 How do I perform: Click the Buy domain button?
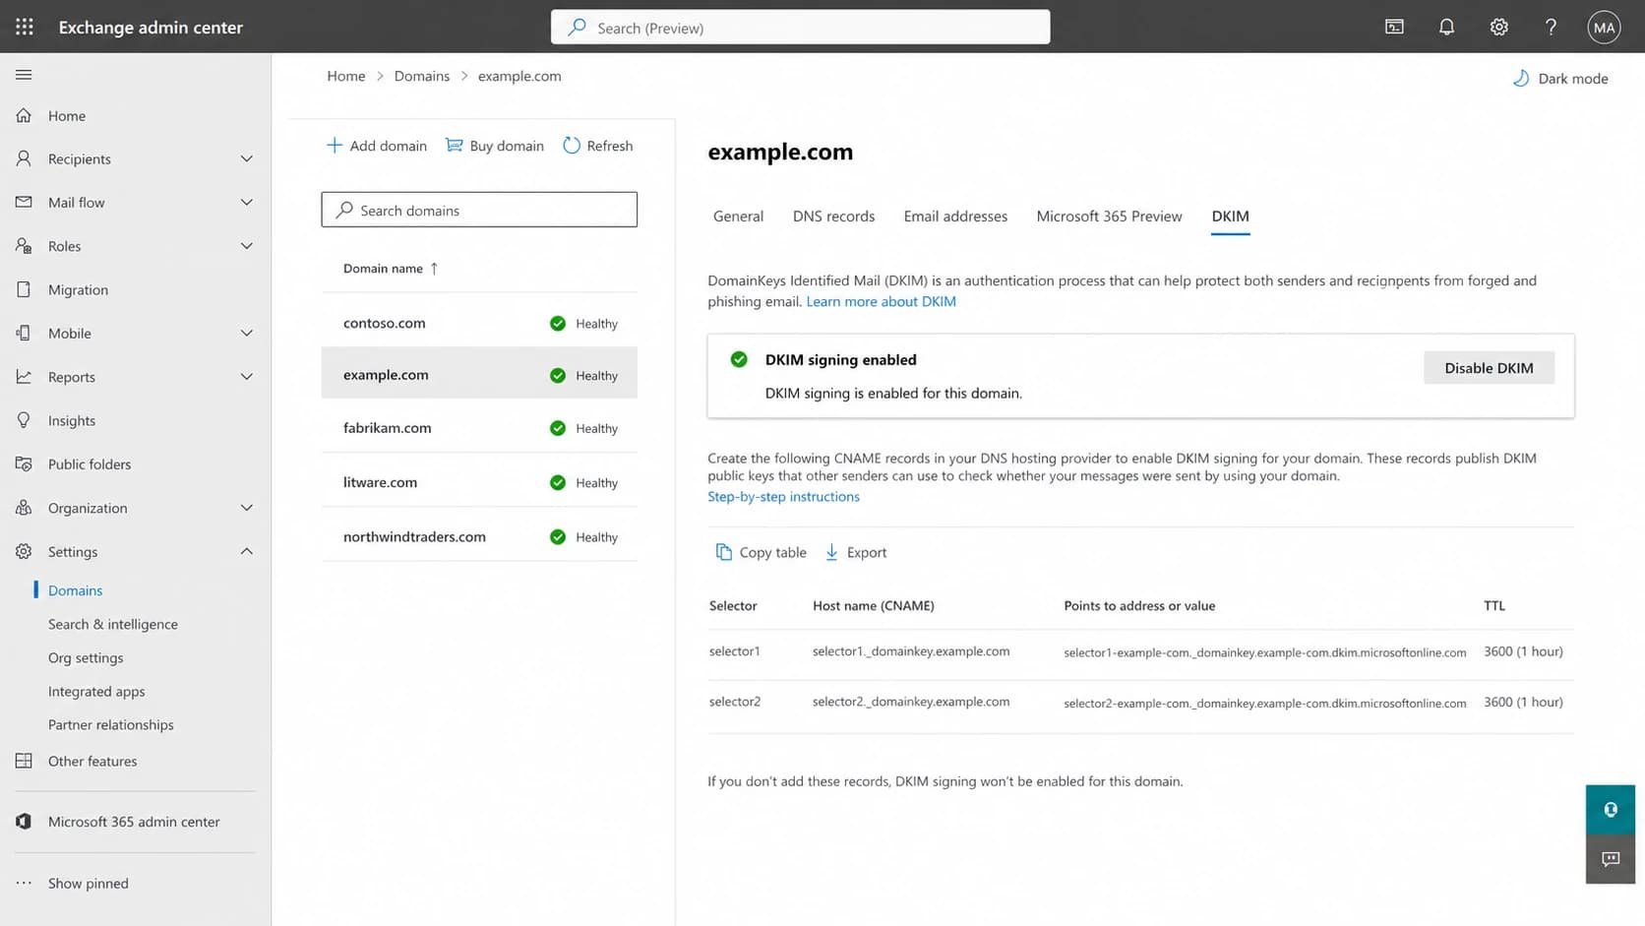tap(494, 146)
